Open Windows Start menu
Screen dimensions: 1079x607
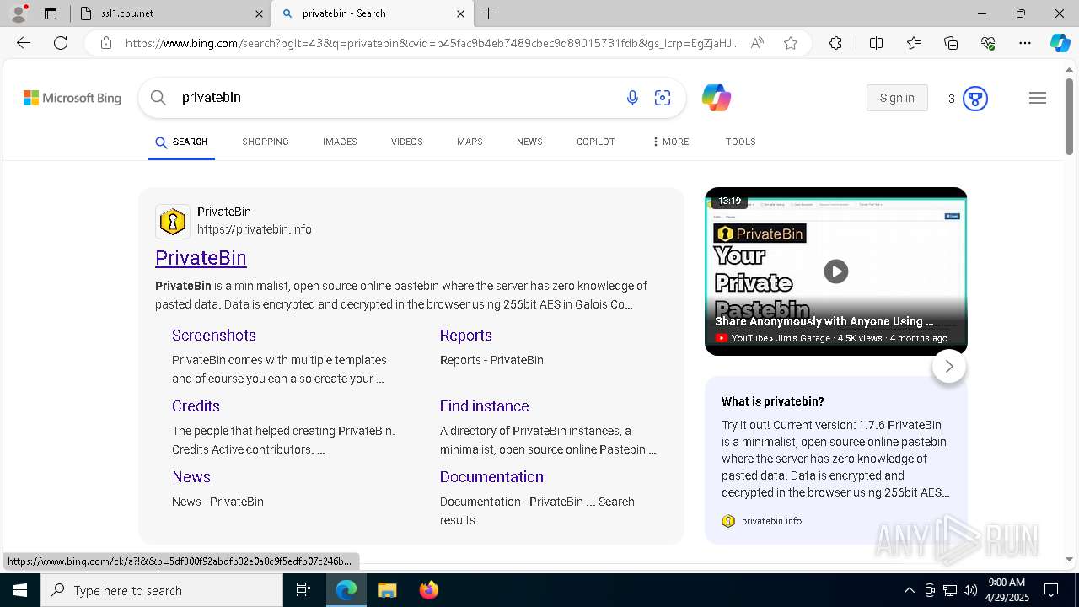(x=20, y=590)
